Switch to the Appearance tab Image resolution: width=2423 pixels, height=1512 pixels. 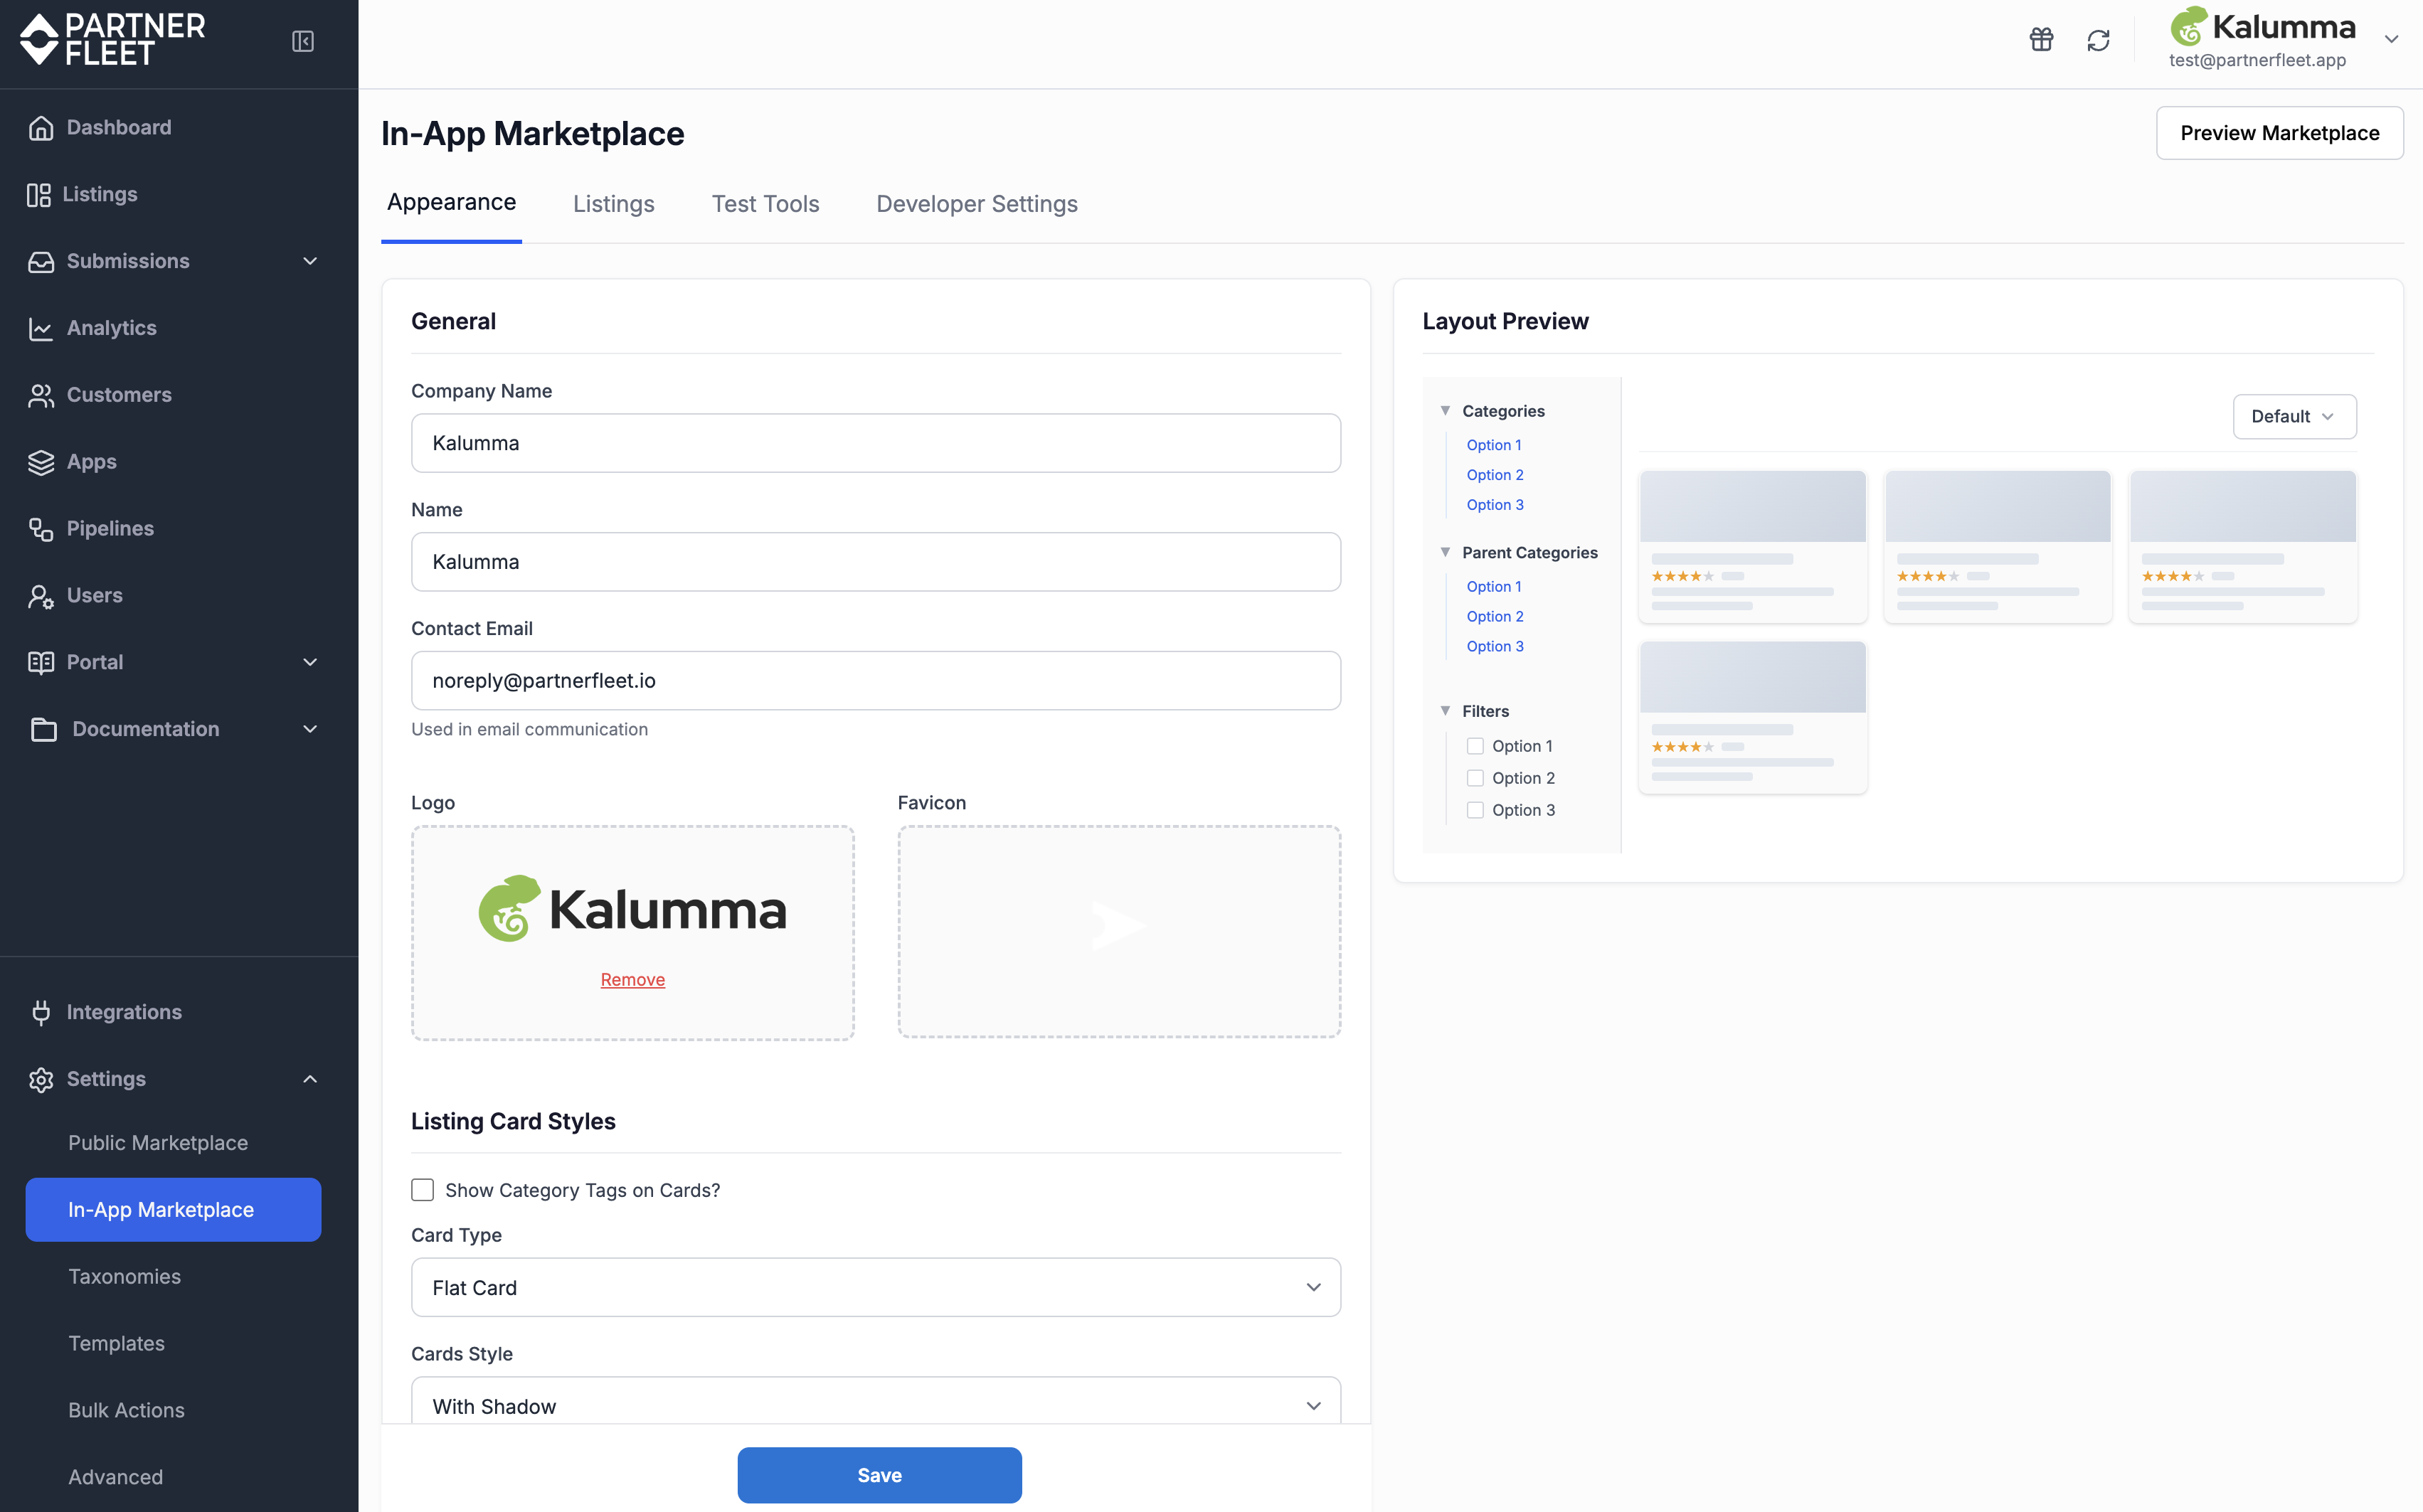click(451, 203)
